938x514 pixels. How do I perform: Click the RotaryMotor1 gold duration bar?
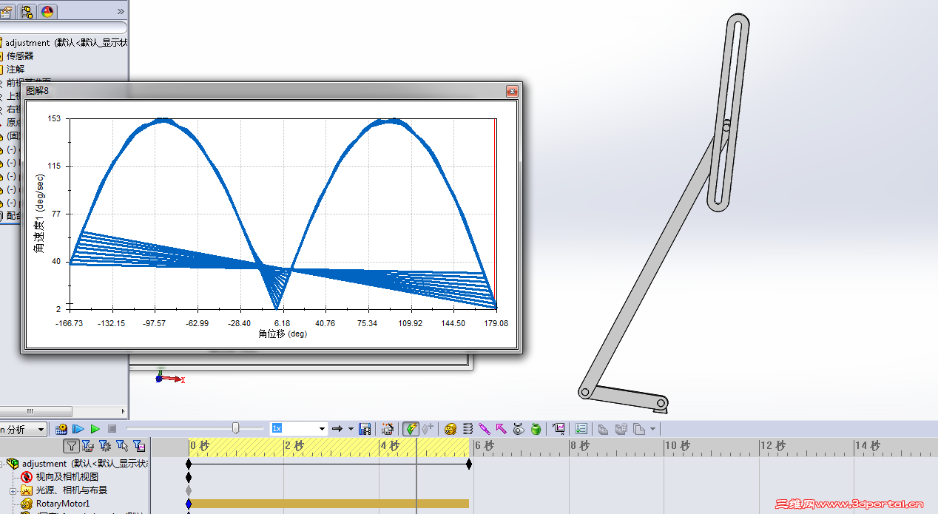[330, 504]
